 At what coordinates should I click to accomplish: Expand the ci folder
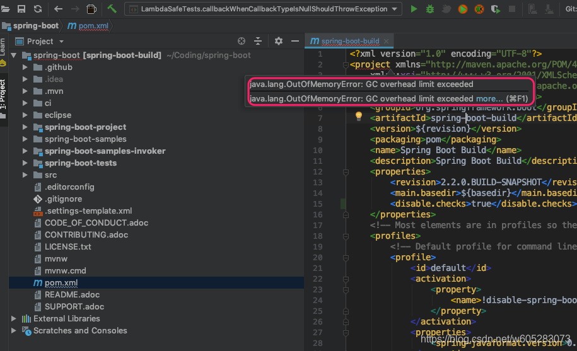click(25, 103)
